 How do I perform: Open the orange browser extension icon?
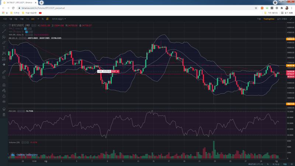pyautogui.click(x=262, y=8)
